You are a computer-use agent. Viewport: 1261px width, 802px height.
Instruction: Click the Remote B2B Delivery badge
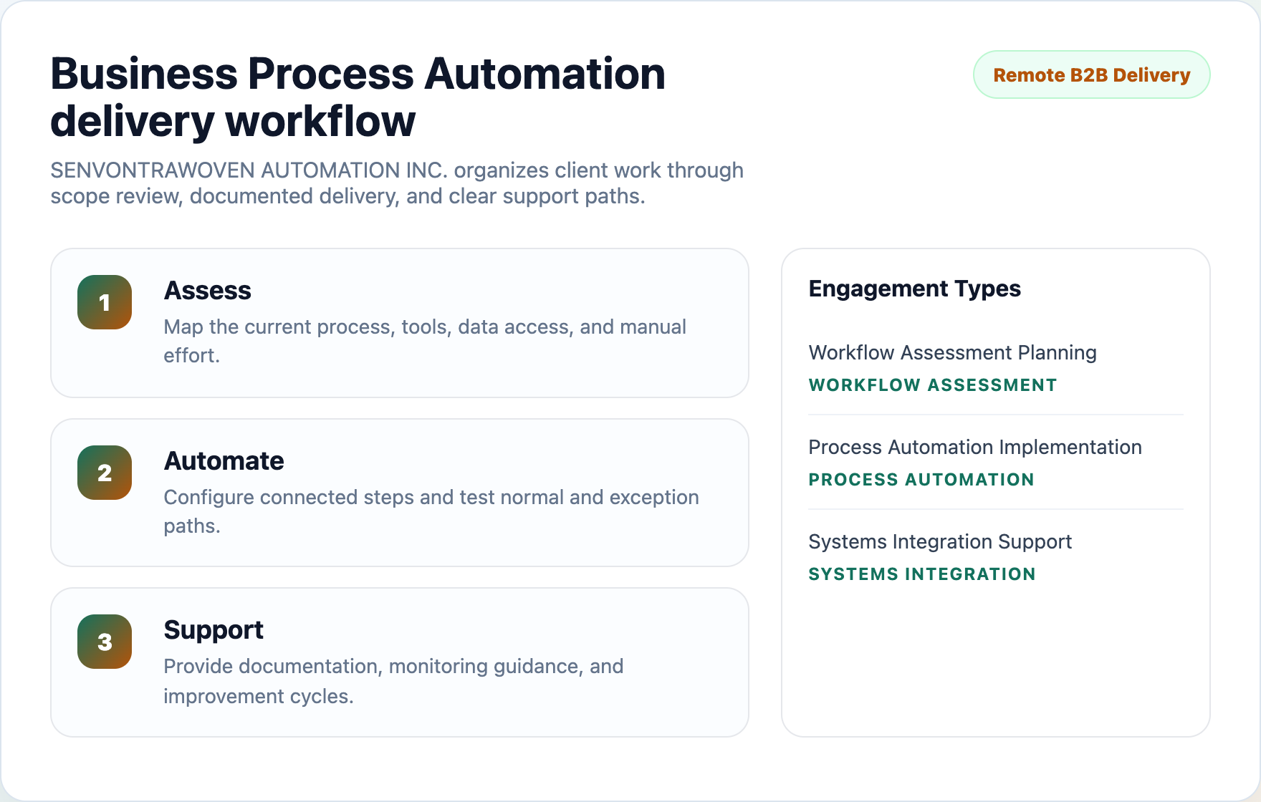point(1091,74)
